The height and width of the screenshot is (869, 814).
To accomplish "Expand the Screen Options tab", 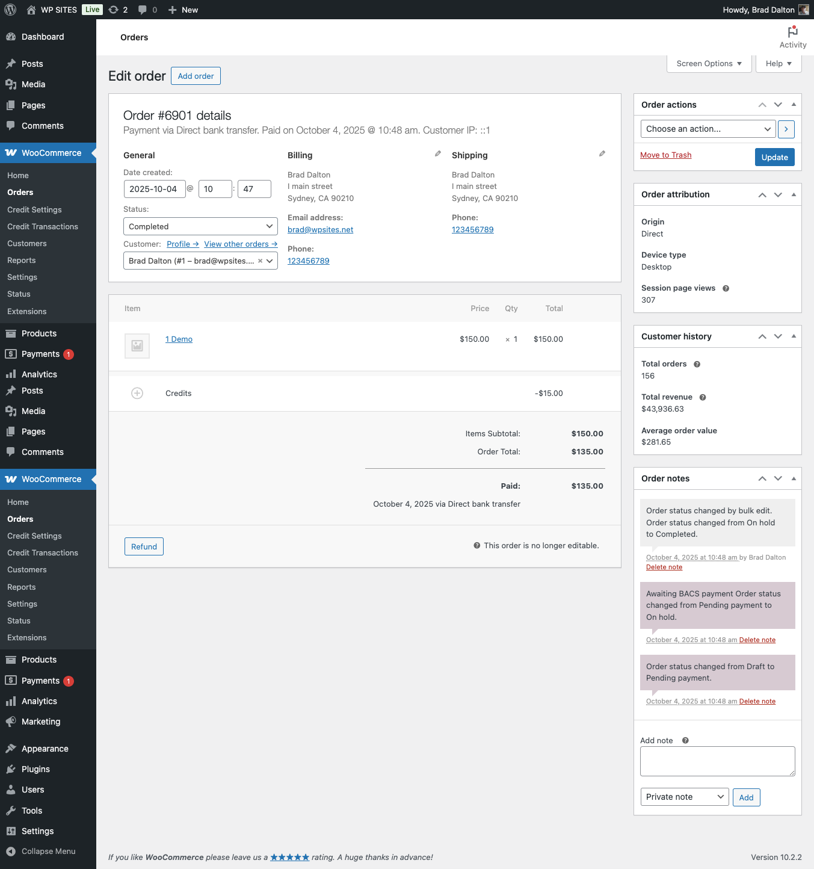I will coord(709,64).
